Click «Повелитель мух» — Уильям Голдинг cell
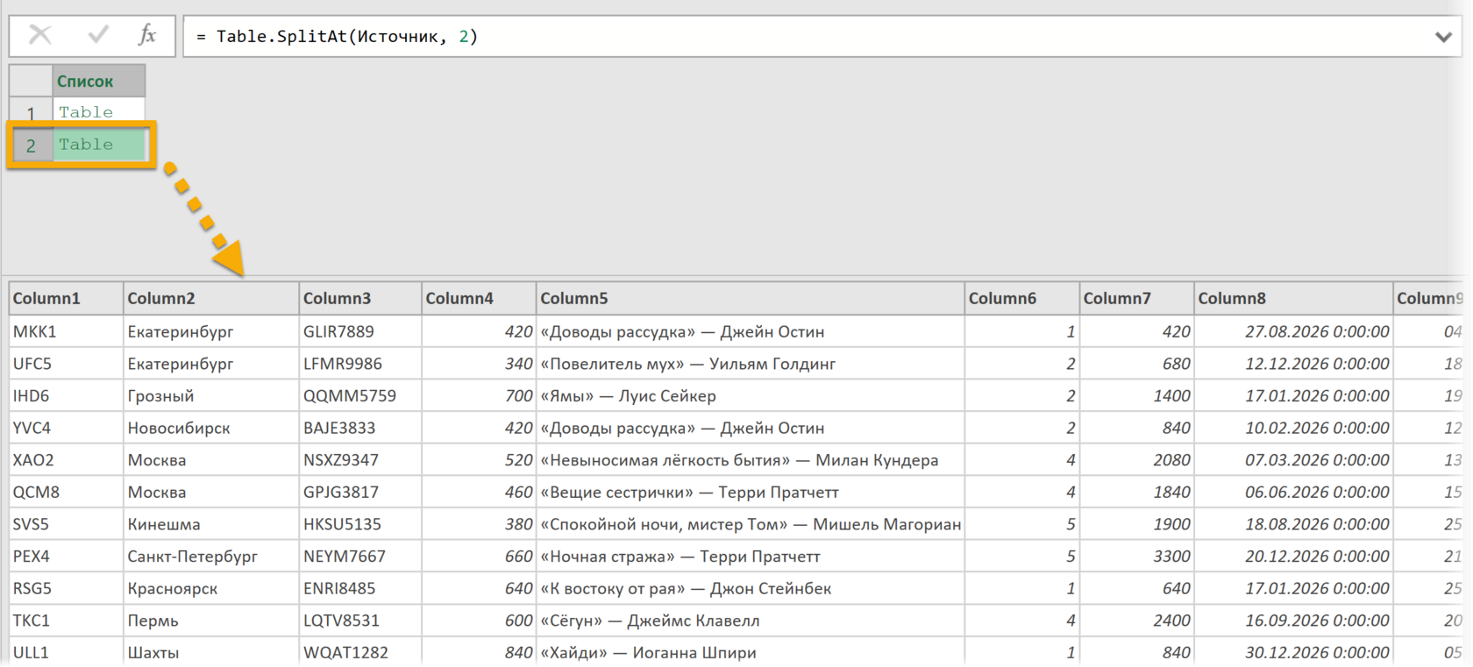Screen dimensions: 1473x667 tap(751, 364)
